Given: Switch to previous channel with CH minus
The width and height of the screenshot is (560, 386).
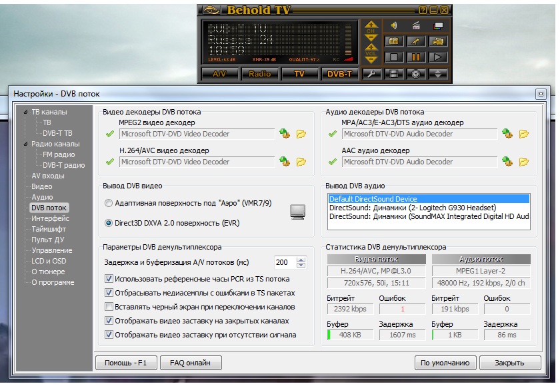Looking at the screenshot, I should tap(371, 37).
